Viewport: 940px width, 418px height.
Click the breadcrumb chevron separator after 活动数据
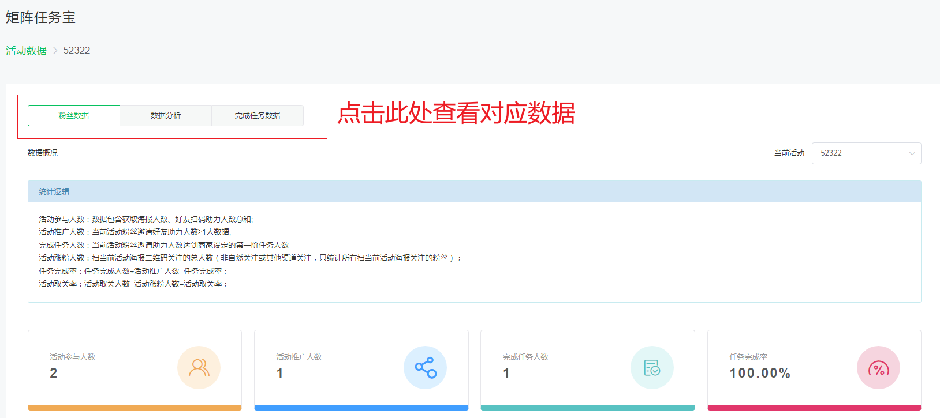tap(55, 51)
